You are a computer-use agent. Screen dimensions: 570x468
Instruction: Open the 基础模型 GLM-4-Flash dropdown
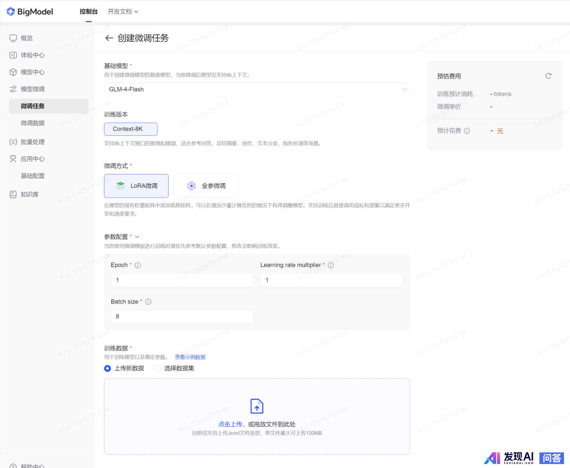(x=257, y=90)
